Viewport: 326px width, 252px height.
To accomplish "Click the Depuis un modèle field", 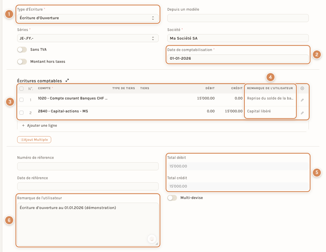I will tap(238, 18).
